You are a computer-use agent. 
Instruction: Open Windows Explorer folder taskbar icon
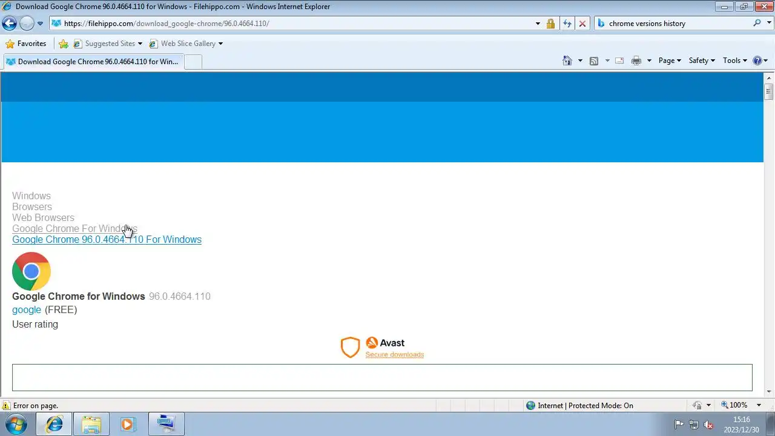[91, 424]
